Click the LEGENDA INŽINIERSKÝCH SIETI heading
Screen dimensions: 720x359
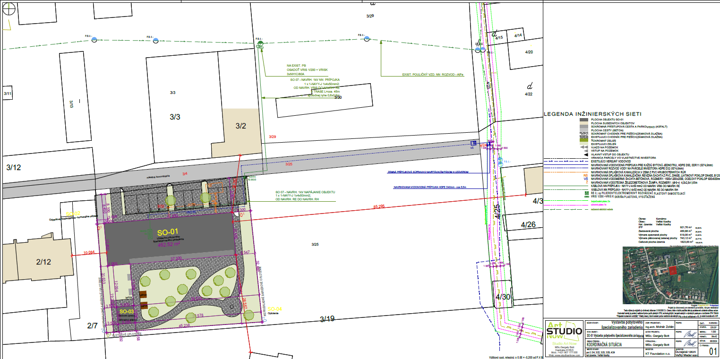592,114
